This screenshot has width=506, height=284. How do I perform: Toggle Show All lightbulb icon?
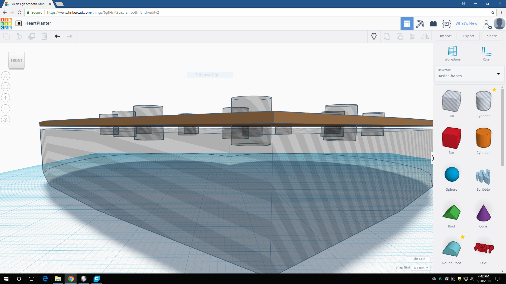[374, 36]
